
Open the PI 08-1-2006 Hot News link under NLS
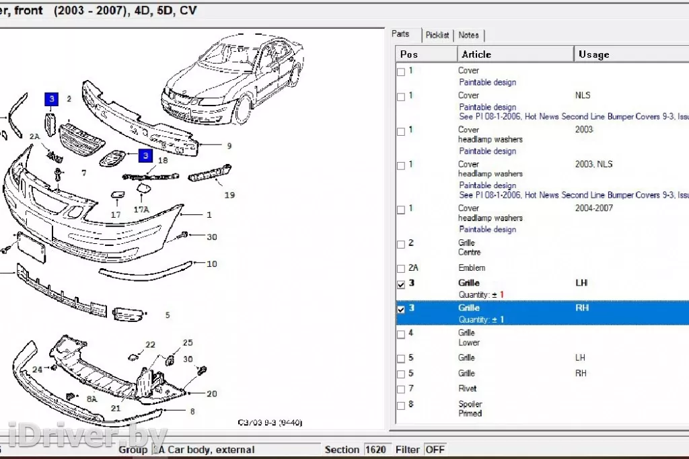[574, 117]
